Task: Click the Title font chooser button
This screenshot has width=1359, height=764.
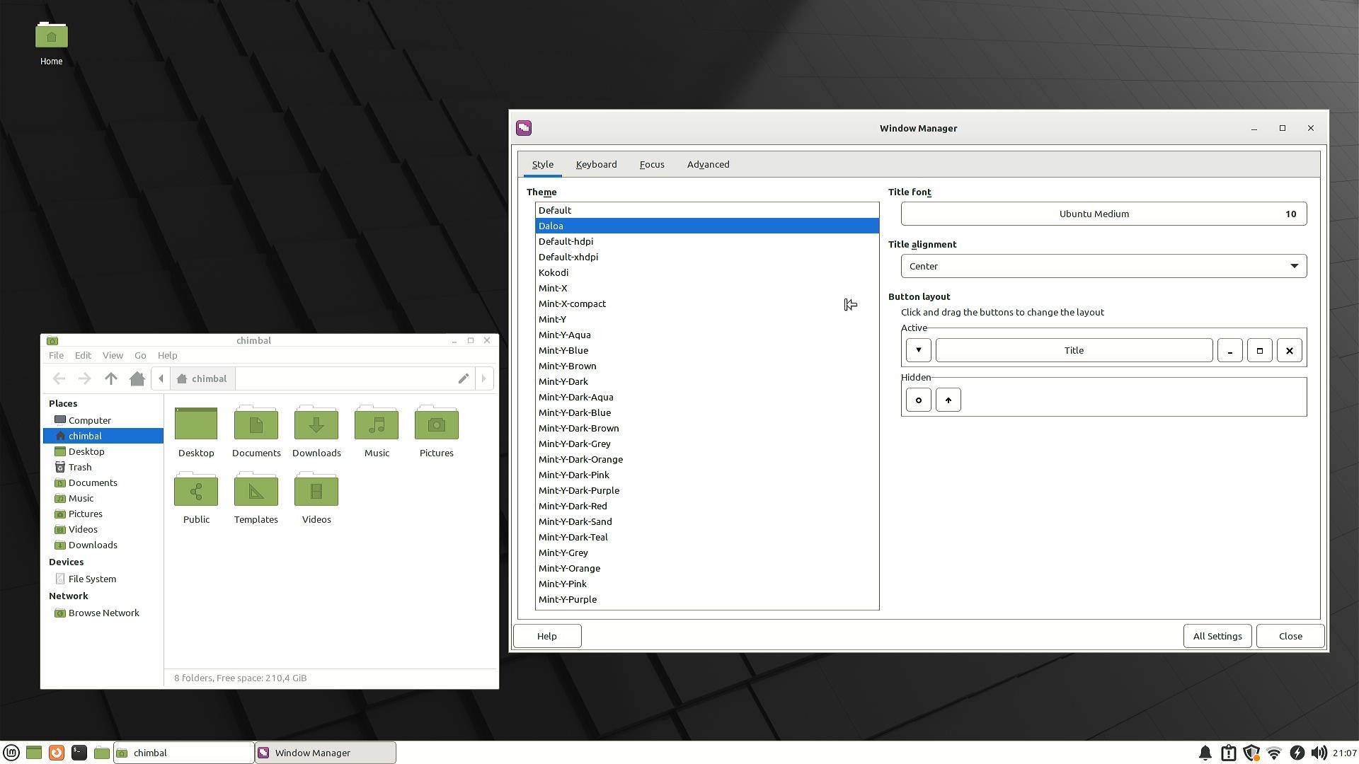Action: pyautogui.click(x=1103, y=214)
